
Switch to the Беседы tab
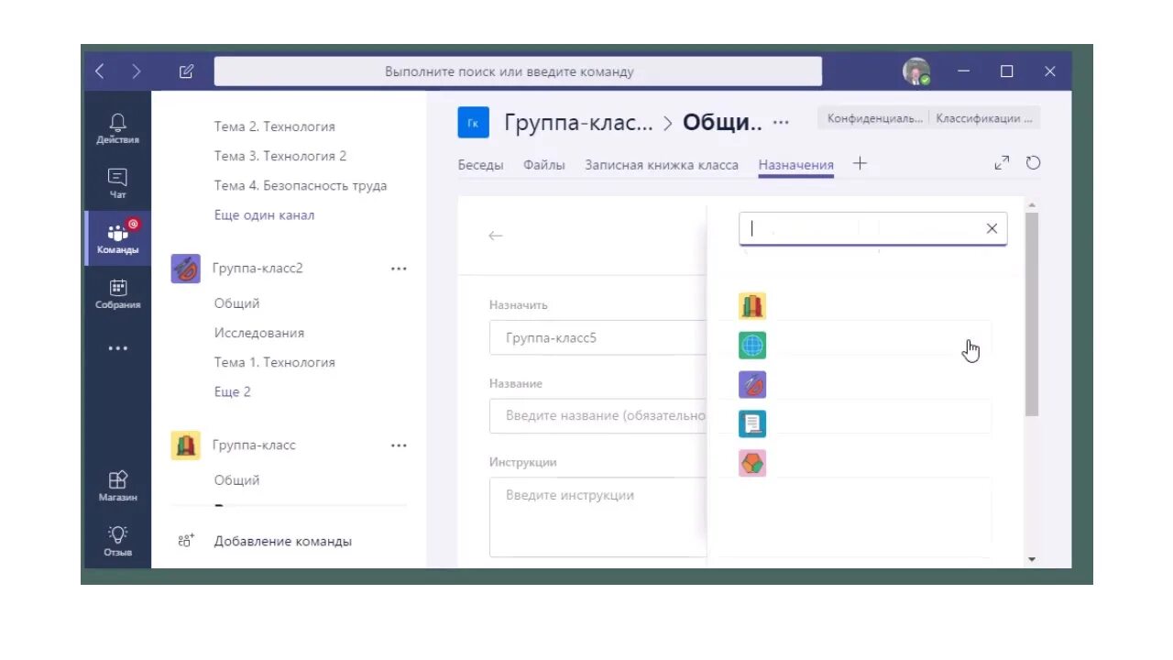click(481, 165)
